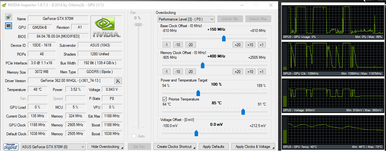Viewport: 386px width, 152px height.
Task: Click the GPU Temp monitor graph
Action: pos(333,132)
